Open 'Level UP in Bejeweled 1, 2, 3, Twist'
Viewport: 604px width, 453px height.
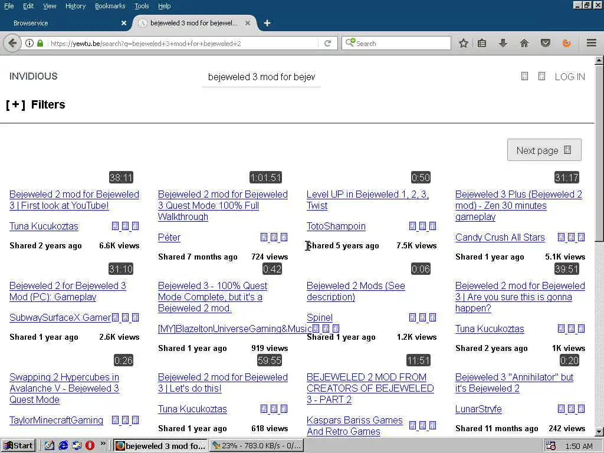(x=367, y=200)
